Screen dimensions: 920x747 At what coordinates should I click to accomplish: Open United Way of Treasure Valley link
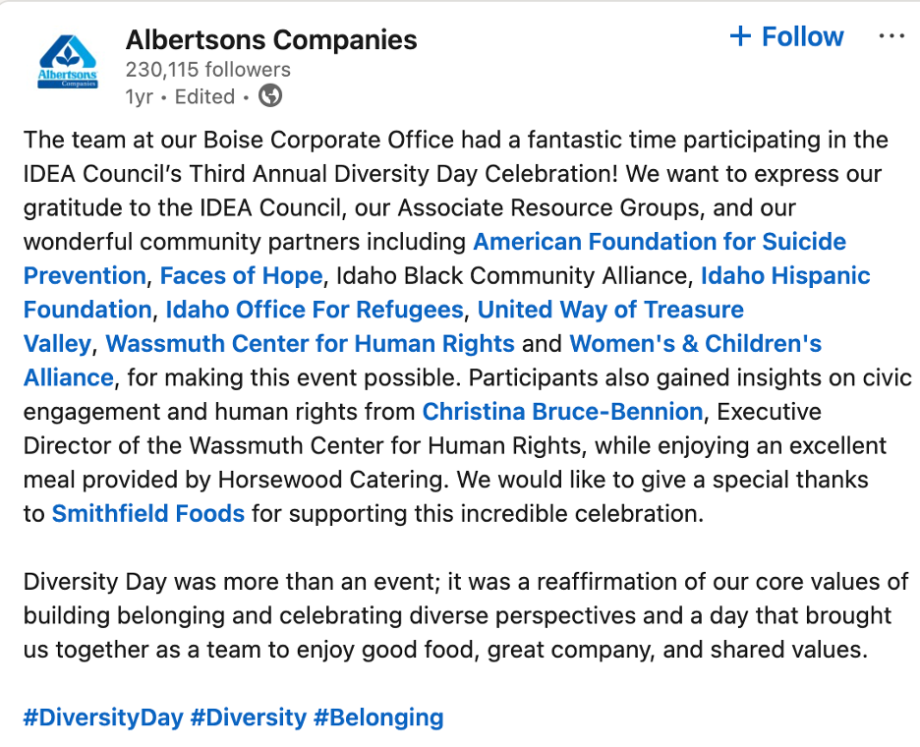point(610,310)
